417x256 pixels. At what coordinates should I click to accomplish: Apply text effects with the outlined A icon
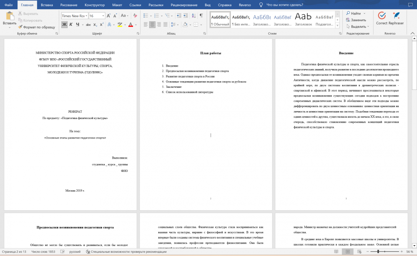click(109, 25)
